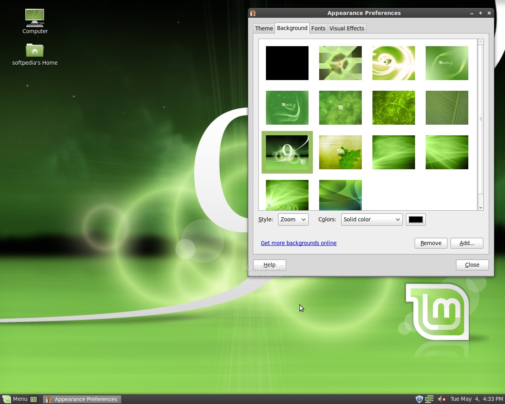Open the network connection tray icon
The image size is (505, 404).
point(429,399)
